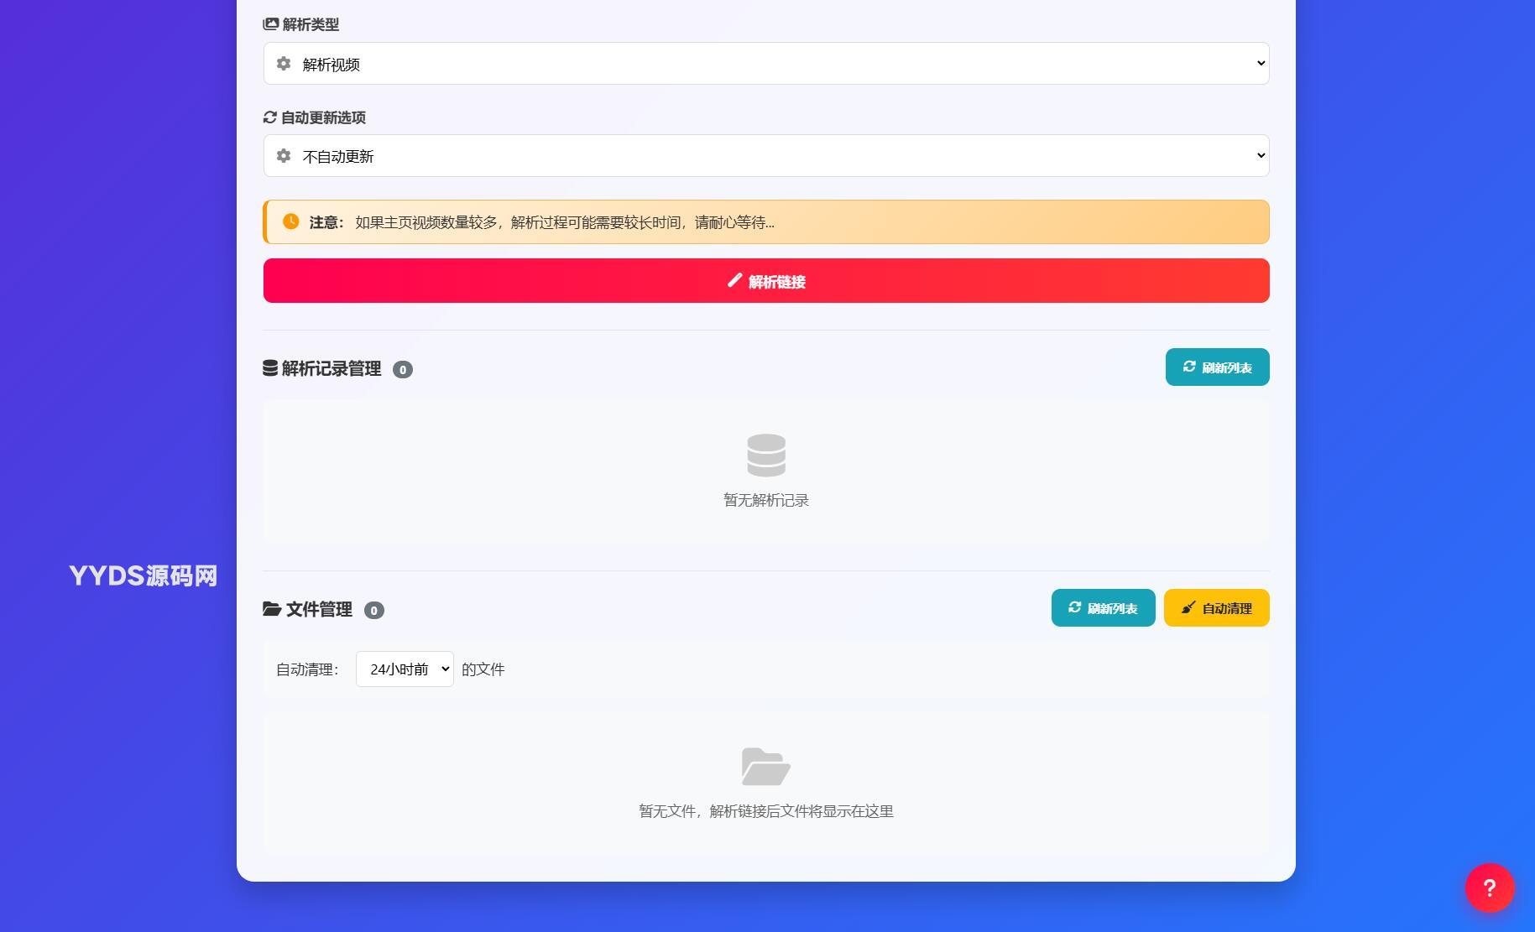Click the refresh icon next to 自动更新选项 label
The image size is (1535, 932).
point(269,117)
